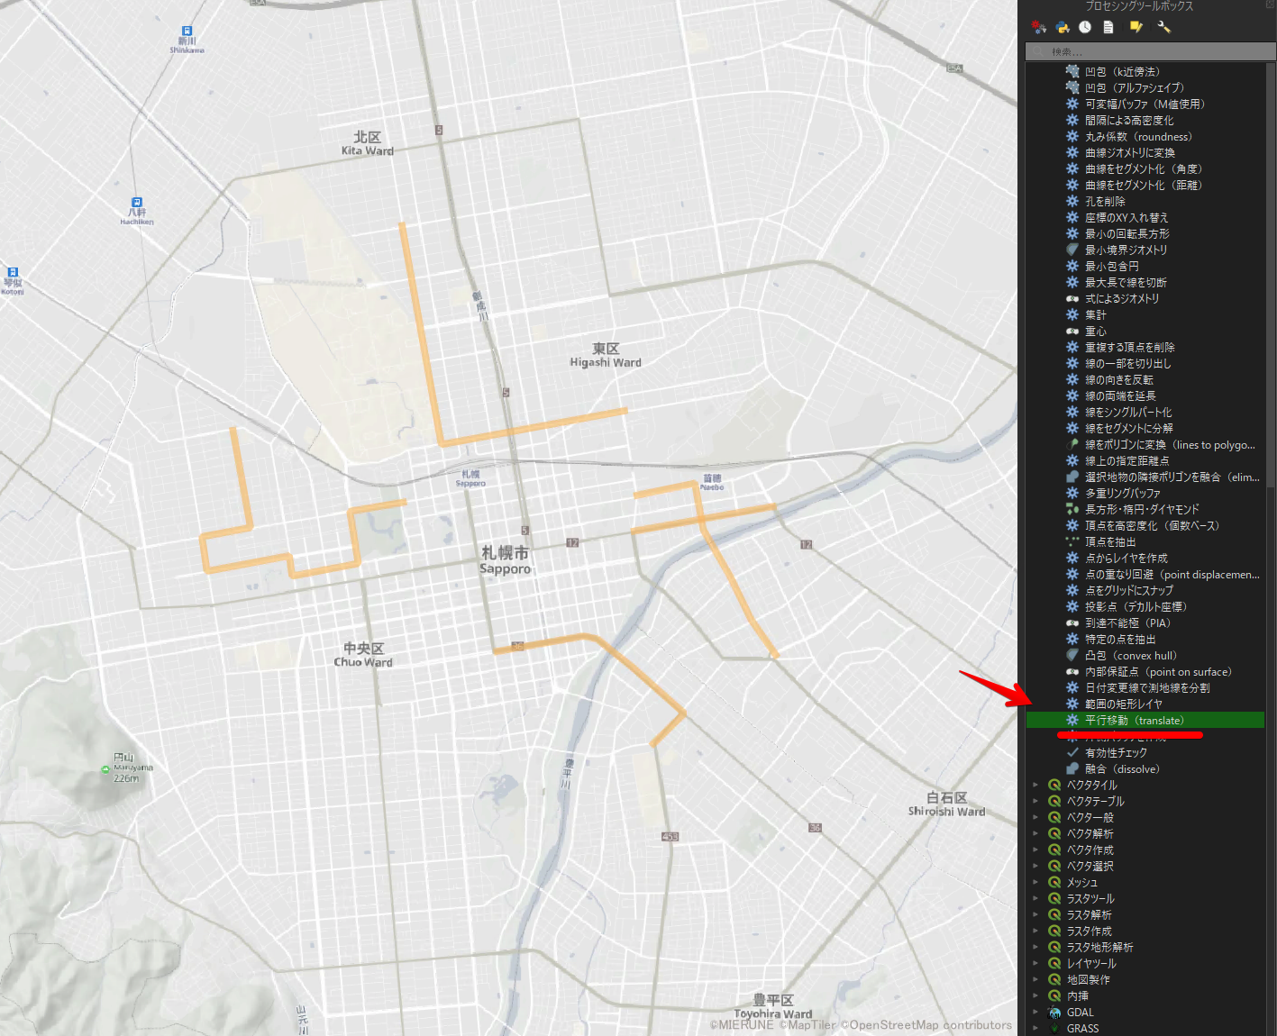Toggle edit features in-place icon
Viewport: 1277px width, 1036px height.
coord(1136,27)
